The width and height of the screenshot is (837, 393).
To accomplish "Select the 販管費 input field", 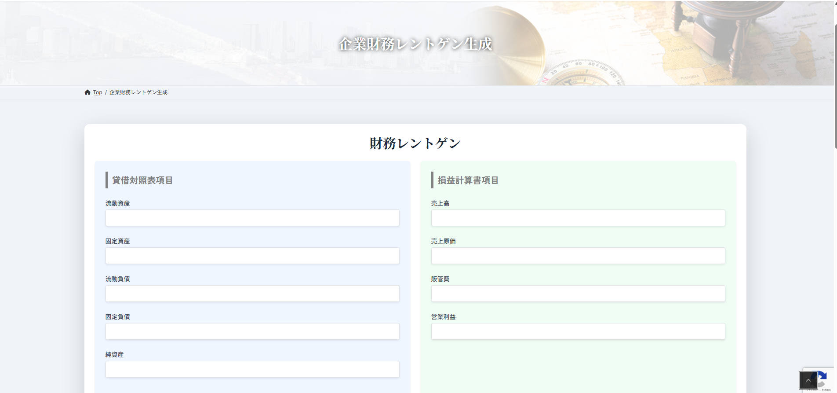I will [578, 294].
